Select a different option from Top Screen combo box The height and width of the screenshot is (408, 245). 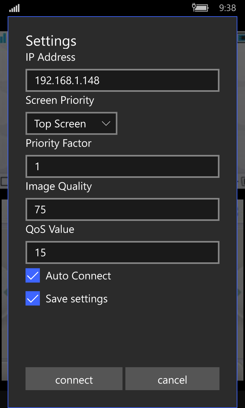coord(71,123)
